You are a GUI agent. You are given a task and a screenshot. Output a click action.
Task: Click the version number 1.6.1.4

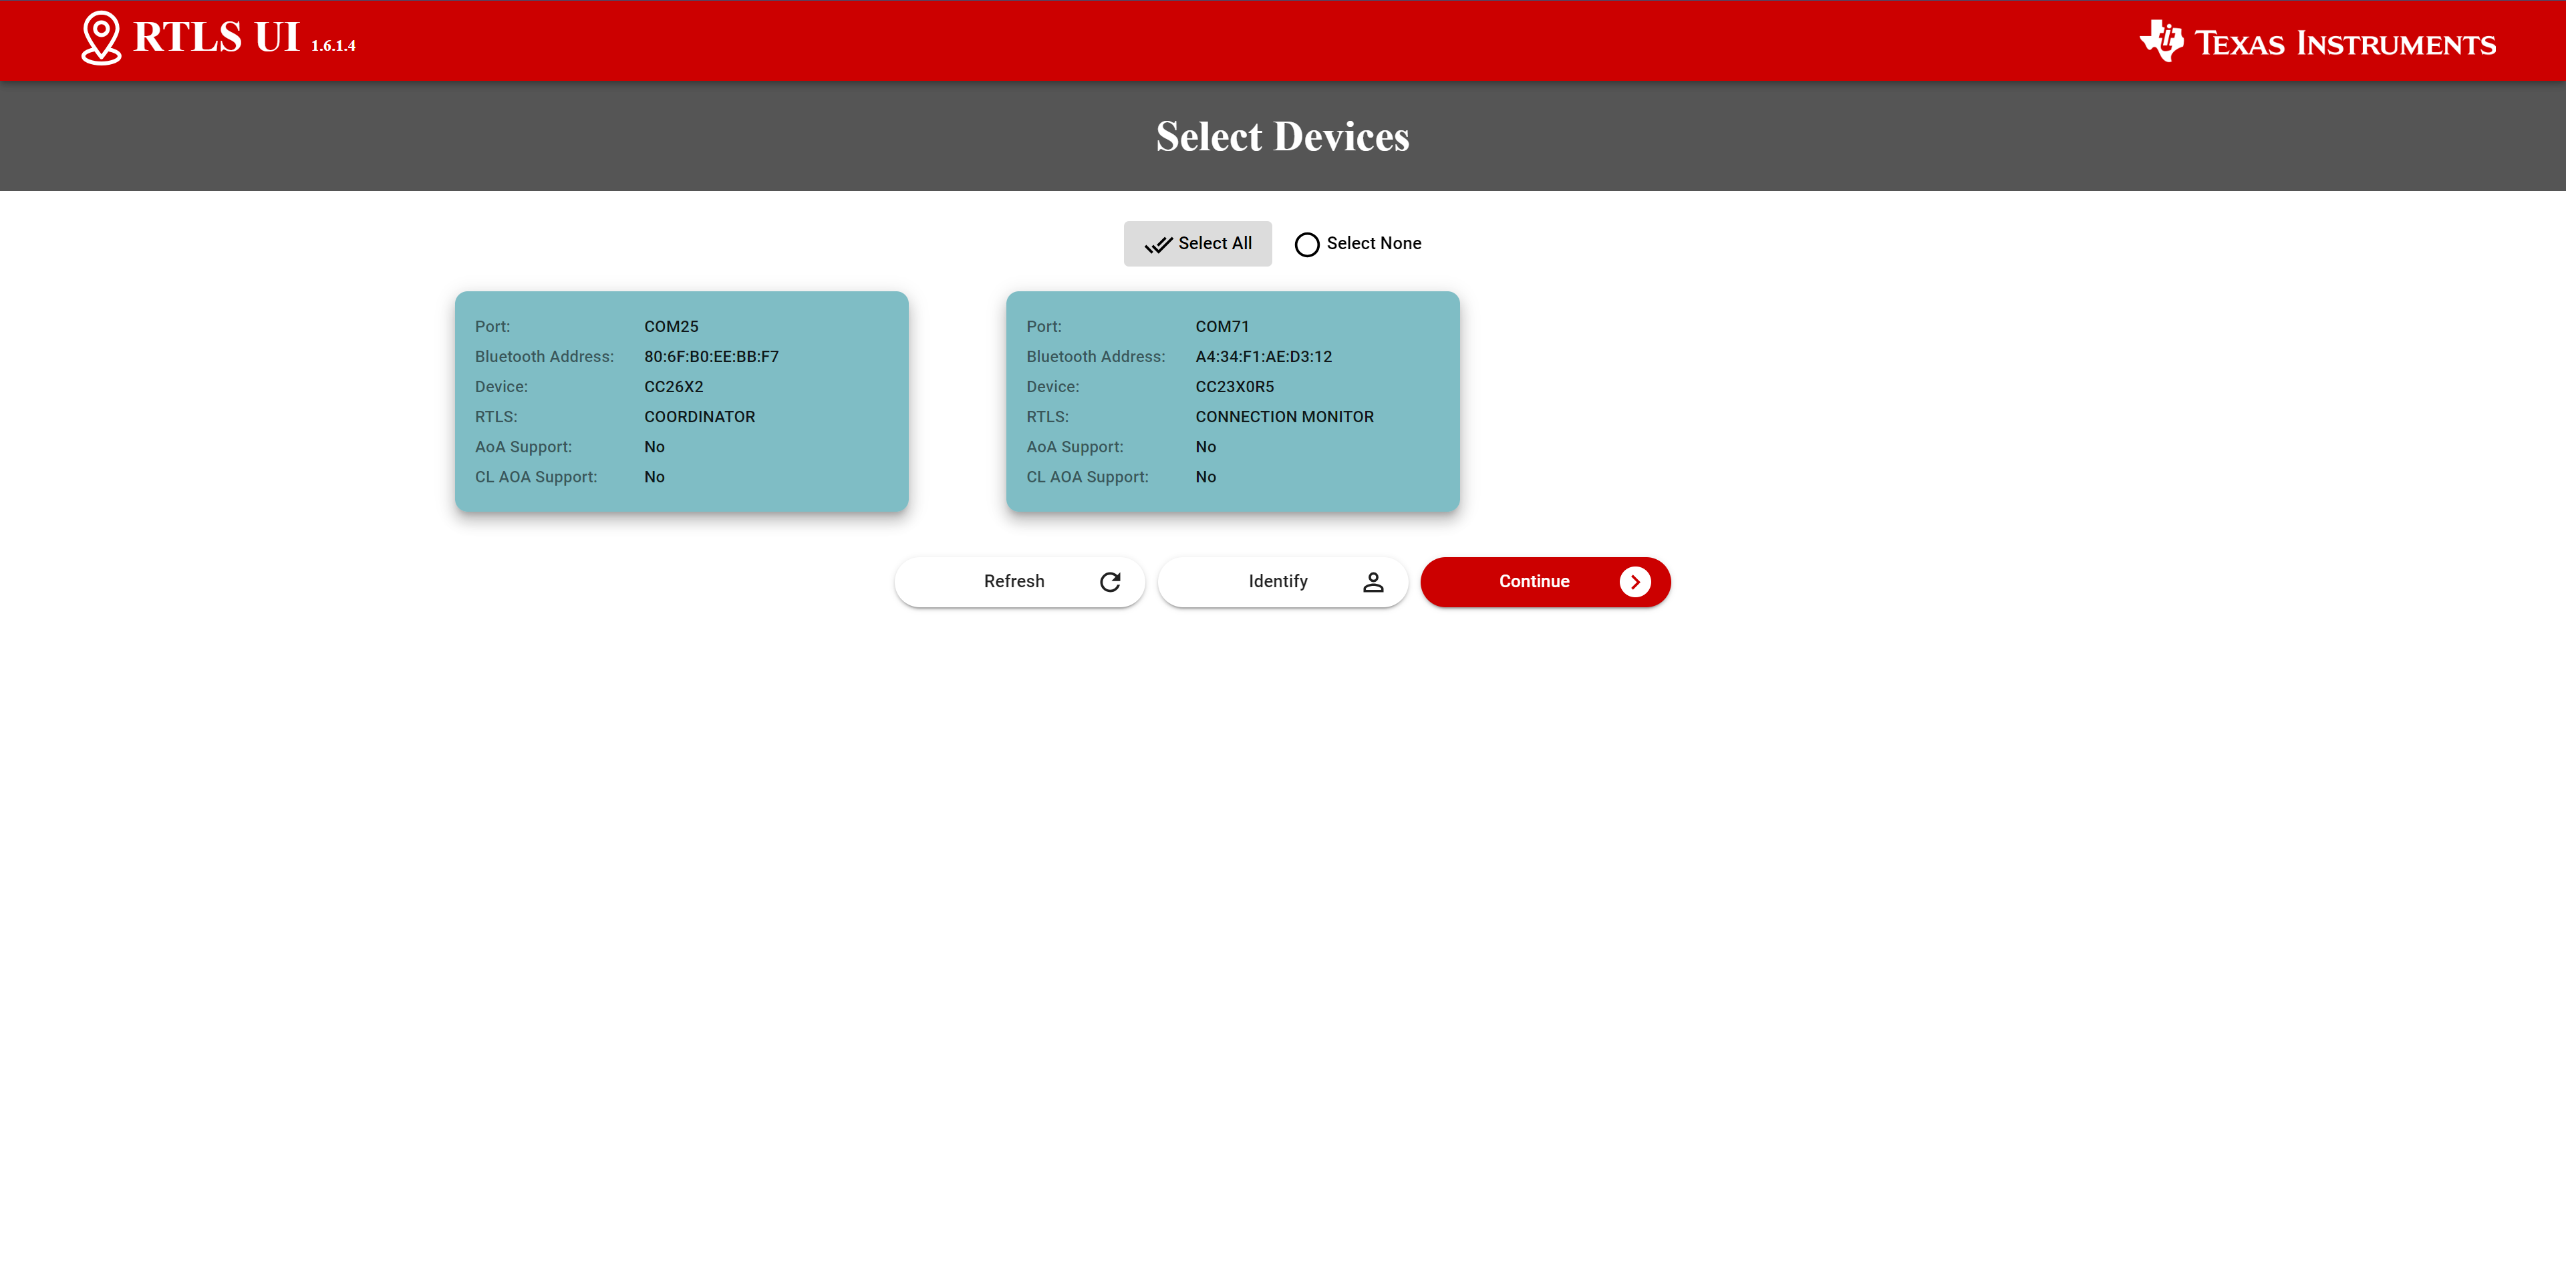coord(333,46)
